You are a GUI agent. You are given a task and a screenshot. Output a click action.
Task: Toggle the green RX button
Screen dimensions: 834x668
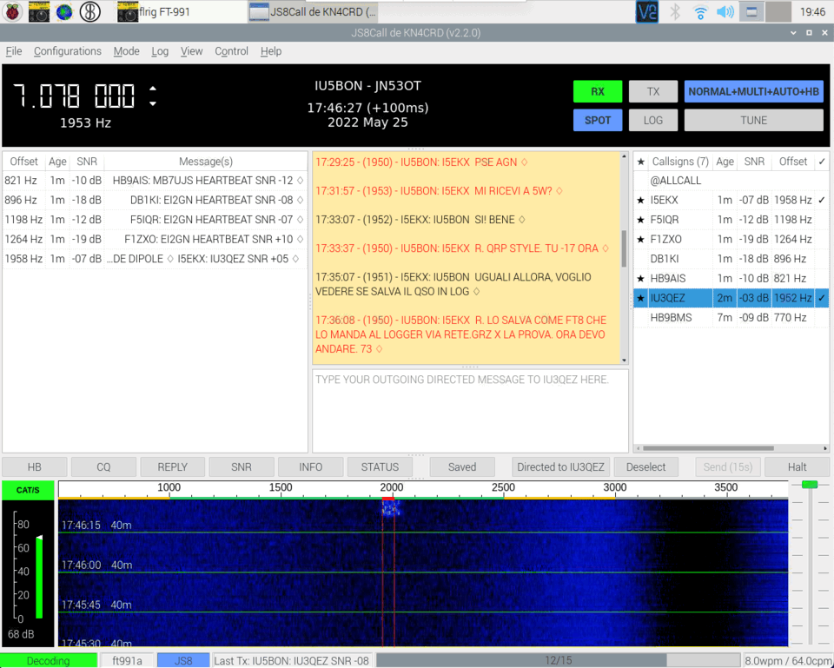[598, 92]
